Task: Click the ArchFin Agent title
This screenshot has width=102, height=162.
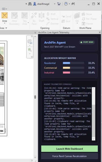Action: click(x=55, y=42)
